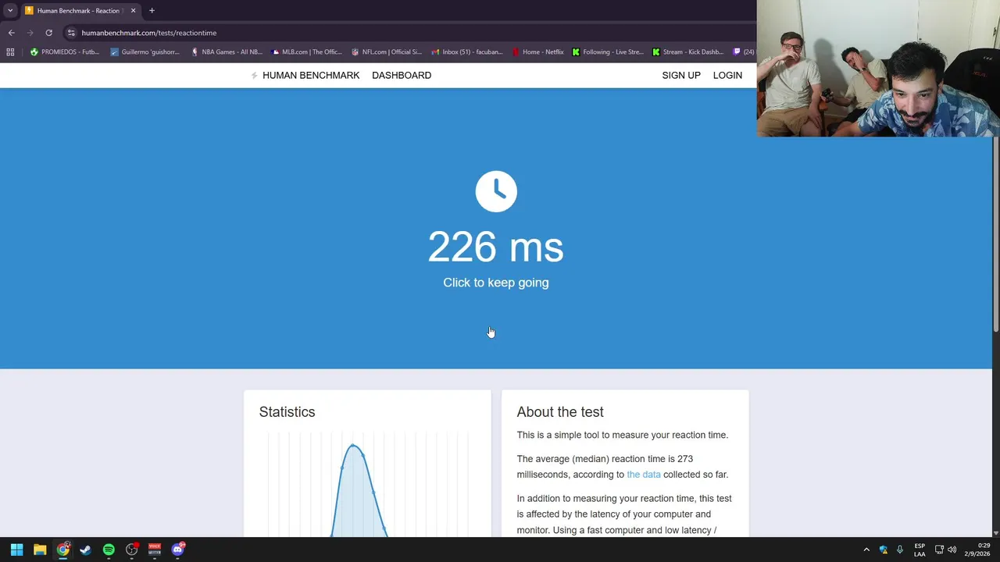Click the clock icon above the result
The image size is (1000, 562).
(x=496, y=191)
